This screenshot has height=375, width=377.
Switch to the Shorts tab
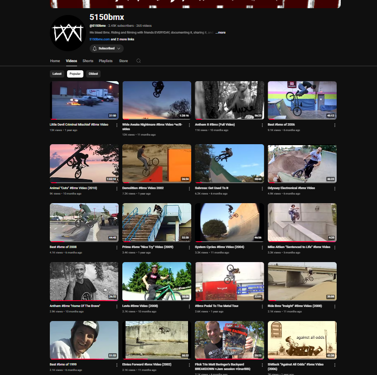[88, 61]
